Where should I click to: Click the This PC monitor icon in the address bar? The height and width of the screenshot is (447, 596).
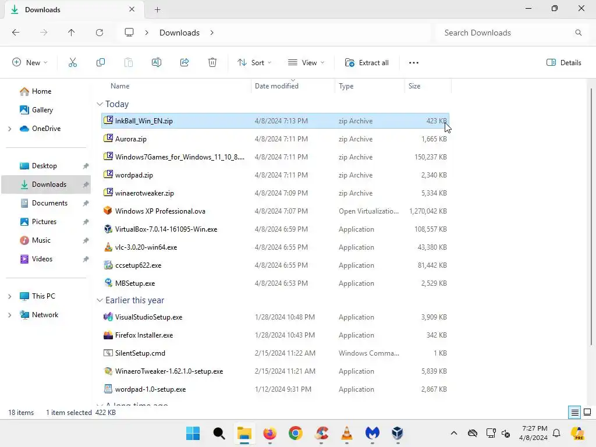pos(129,33)
